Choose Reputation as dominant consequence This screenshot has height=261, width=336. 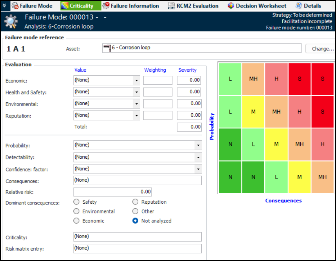point(135,202)
